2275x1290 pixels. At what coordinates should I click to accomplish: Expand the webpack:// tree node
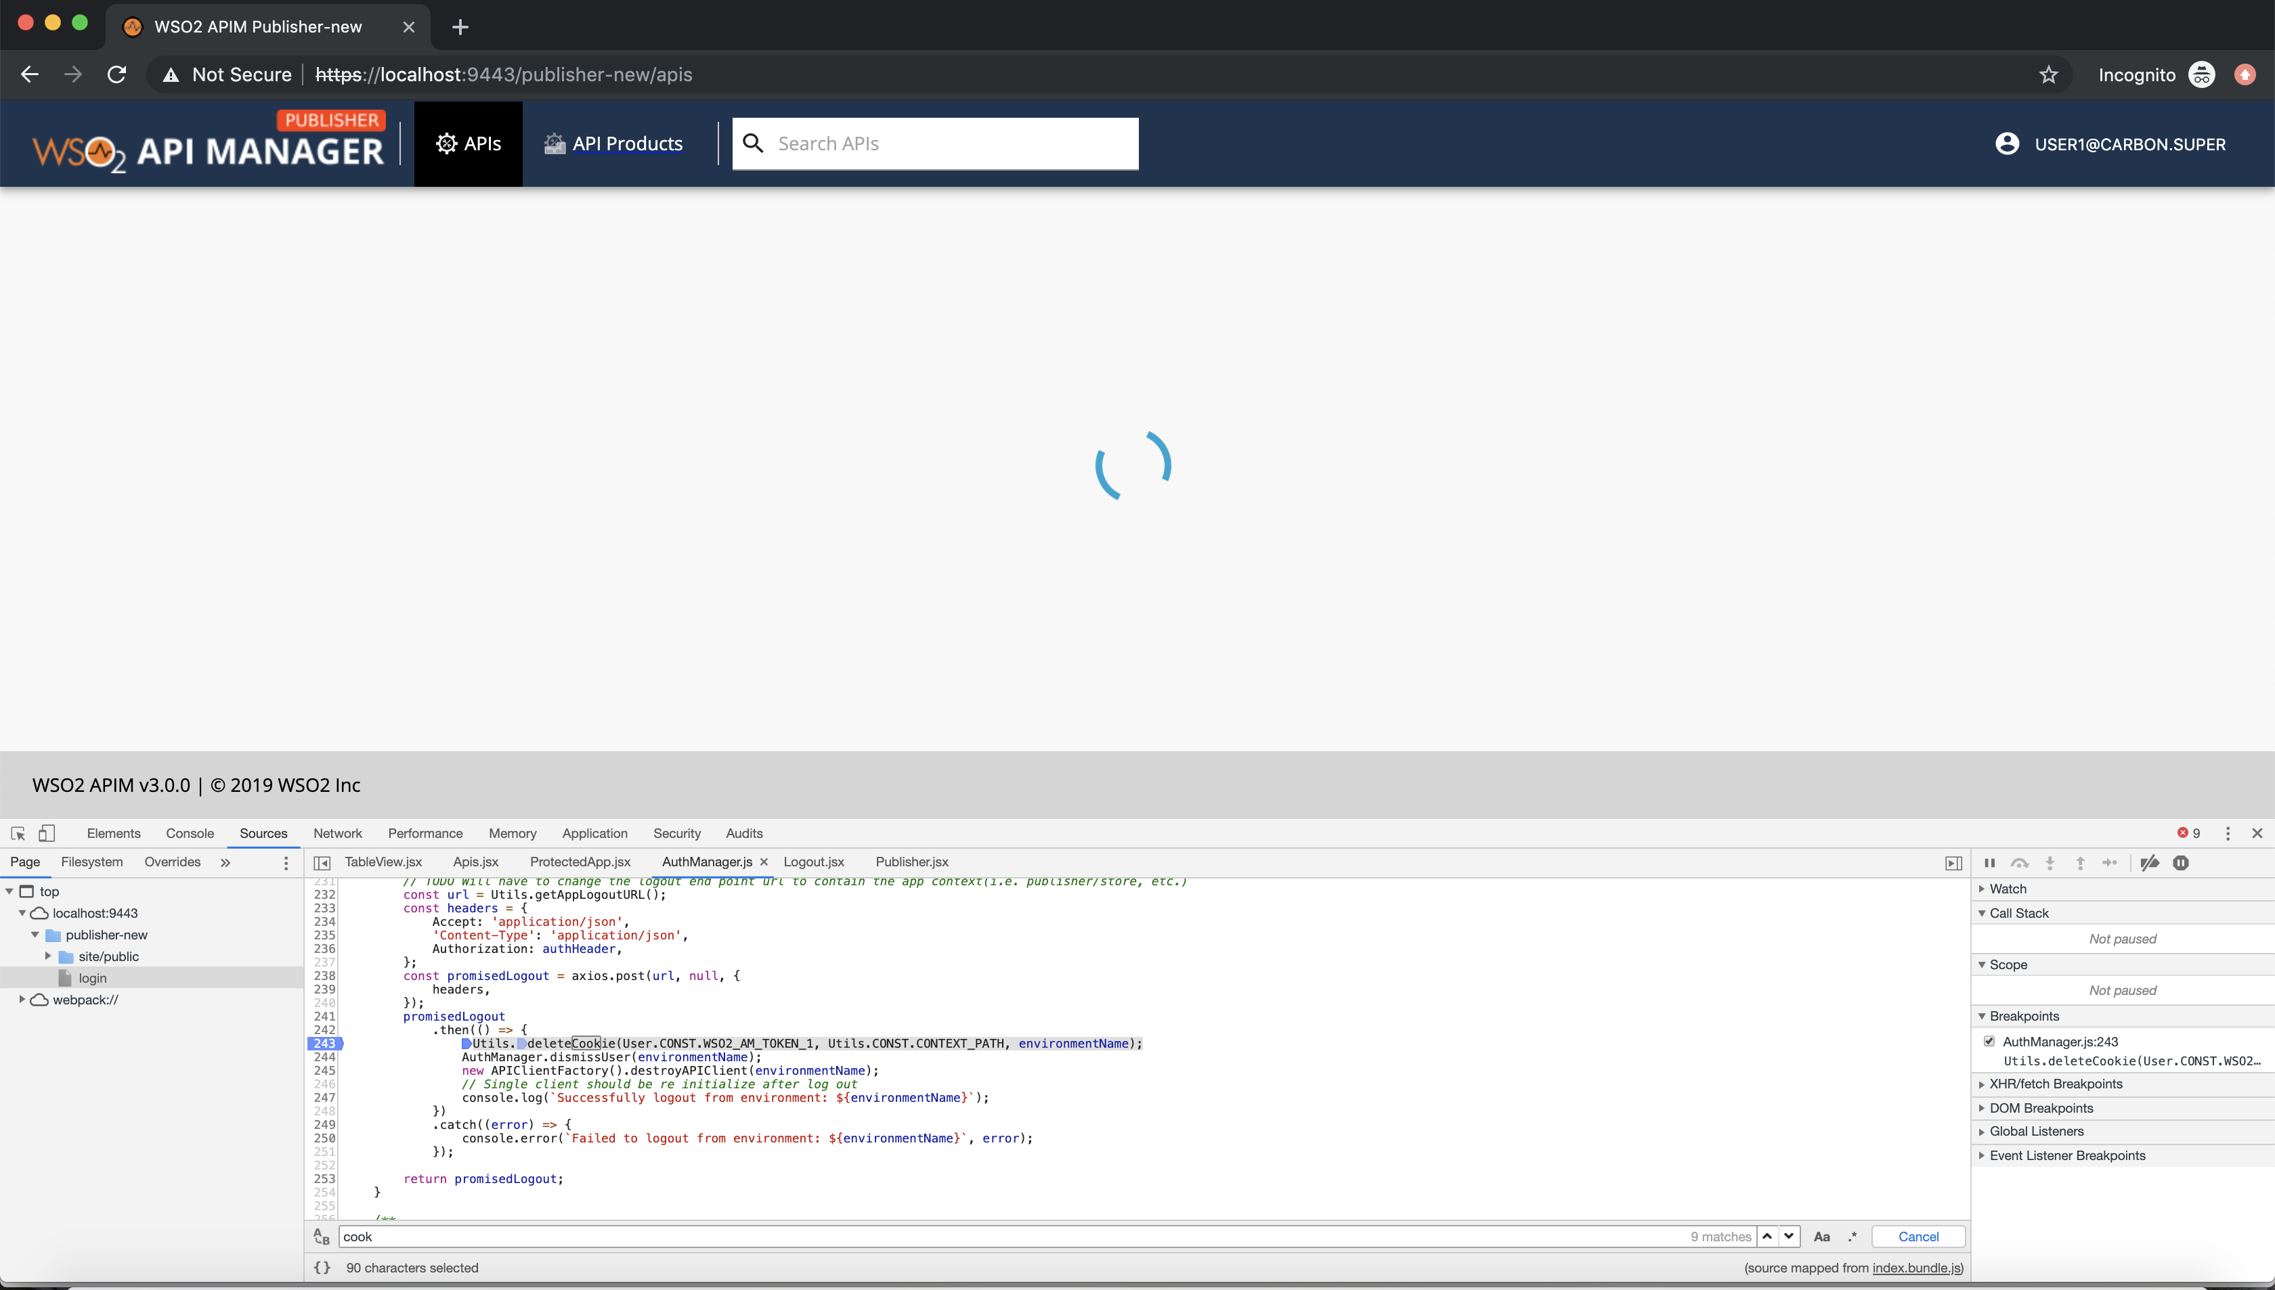coord(21,998)
